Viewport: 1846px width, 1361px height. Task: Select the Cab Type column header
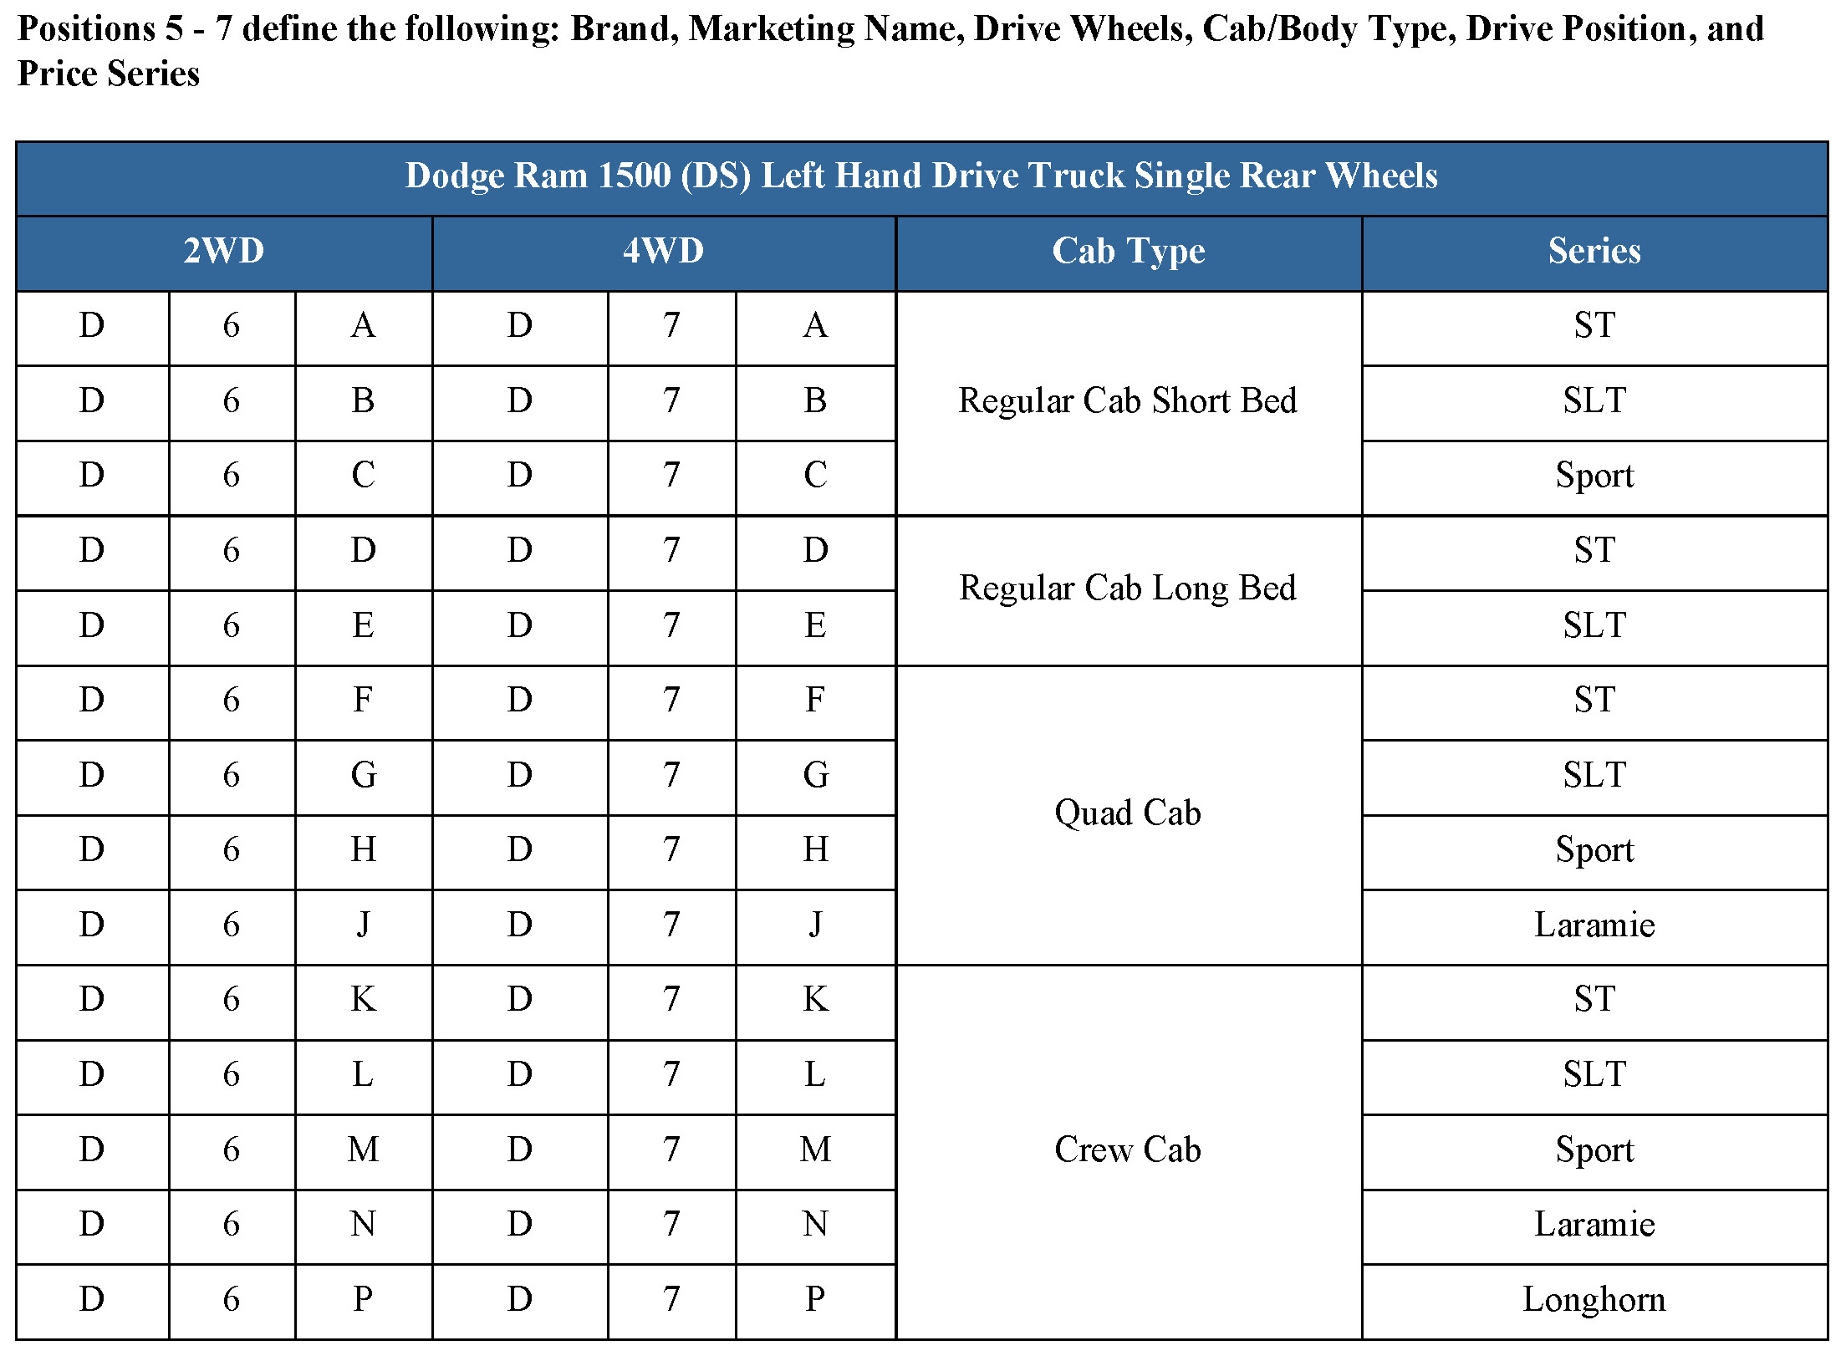(x=1128, y=251)
